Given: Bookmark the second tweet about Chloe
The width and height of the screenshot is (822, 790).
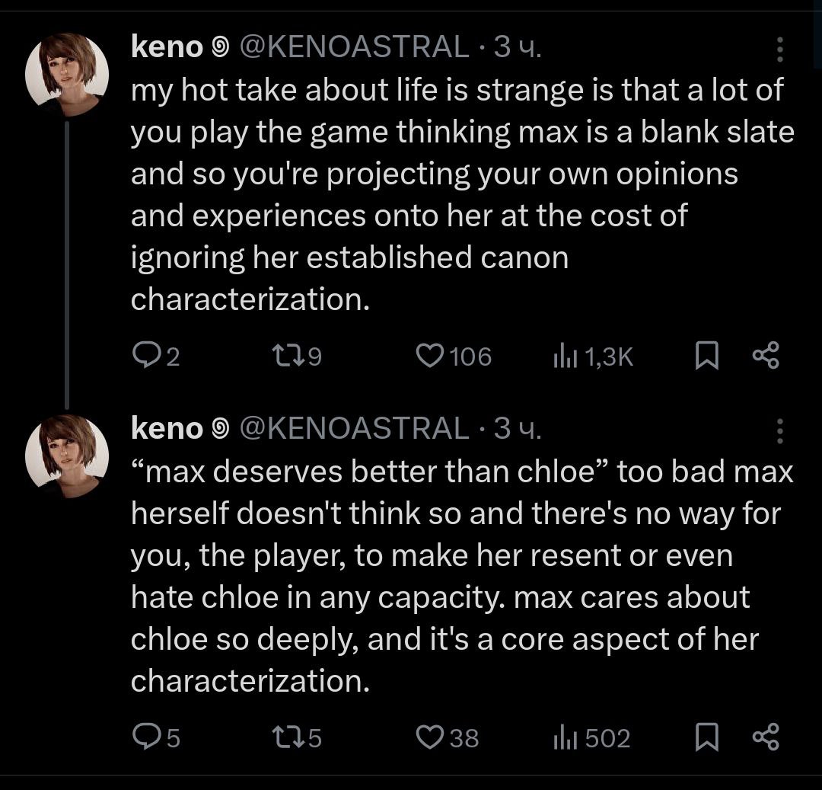Looking at the screenshot, I should pyautogui.click(x=707, y=737).
